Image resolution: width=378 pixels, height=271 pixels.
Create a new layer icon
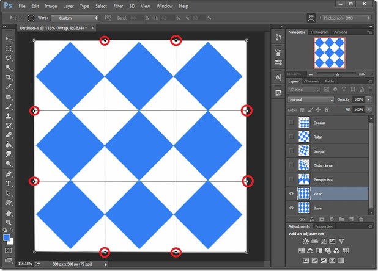(351, 219)
